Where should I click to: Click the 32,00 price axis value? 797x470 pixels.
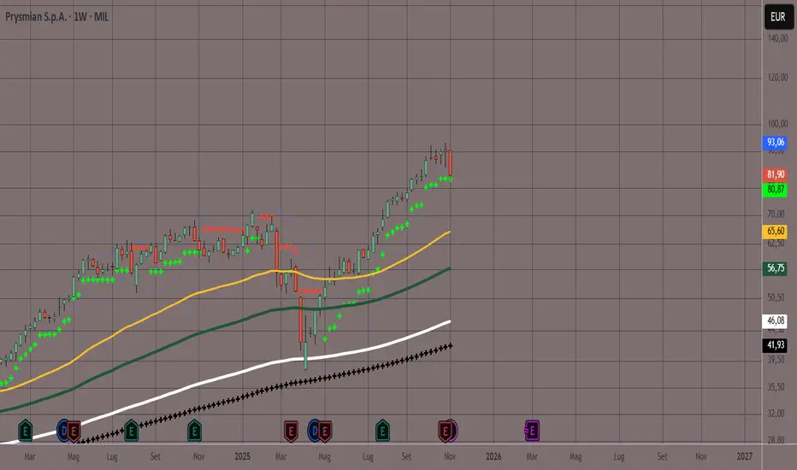[x=777, y=414]
